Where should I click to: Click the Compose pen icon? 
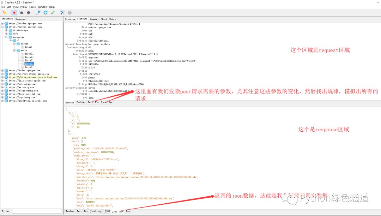click(x=38, y=13)
